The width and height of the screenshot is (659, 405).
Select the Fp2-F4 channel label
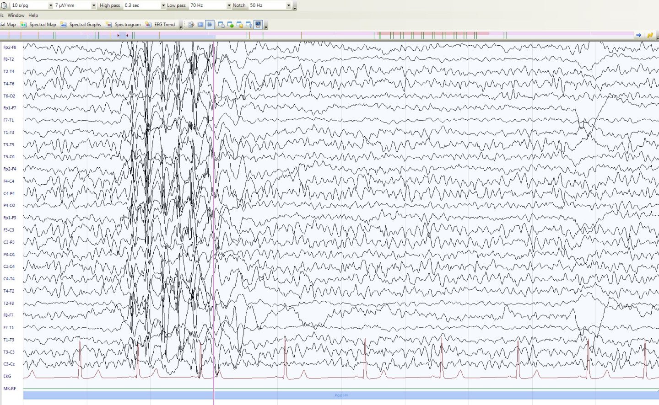10,169
